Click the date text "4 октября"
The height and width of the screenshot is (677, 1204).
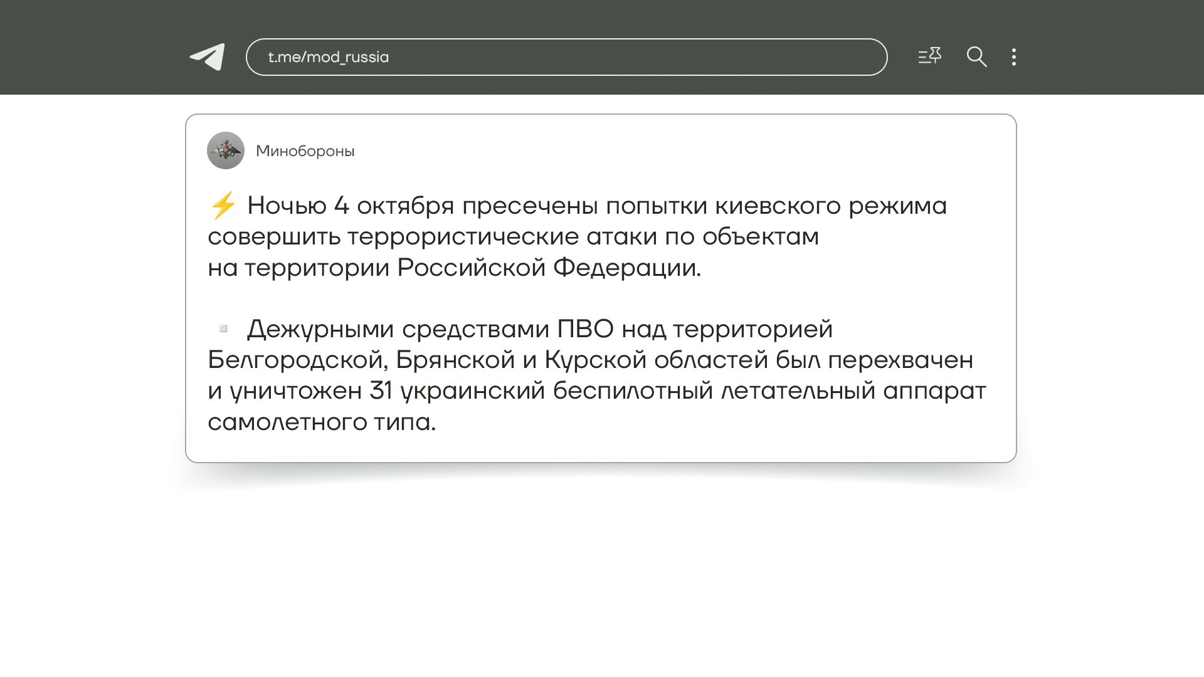click(394, 206)
